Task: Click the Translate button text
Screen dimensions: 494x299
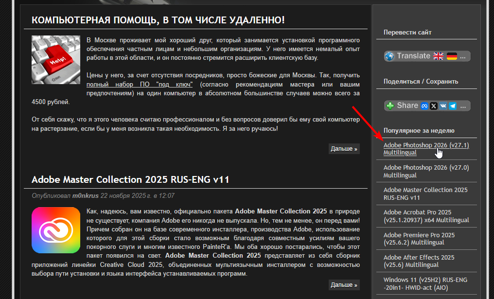Action: click(413, 56)
